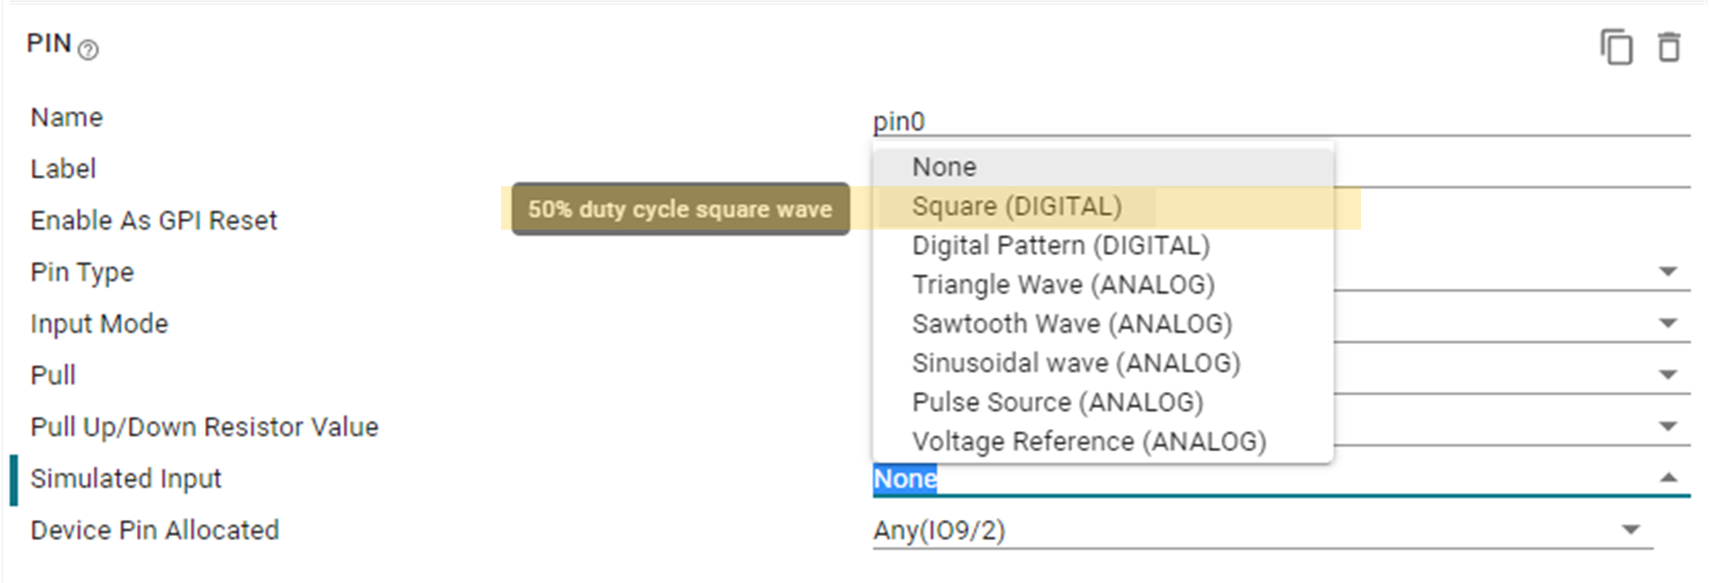Collapse the Simulated Input dropdown arrow
The width and height of the screenshot is (1709, 583).
point(1668,478)
